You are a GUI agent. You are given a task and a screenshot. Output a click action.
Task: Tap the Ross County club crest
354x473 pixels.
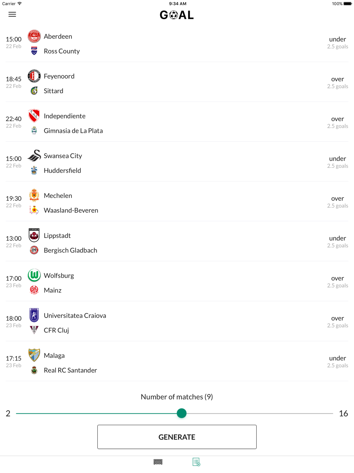34,51
